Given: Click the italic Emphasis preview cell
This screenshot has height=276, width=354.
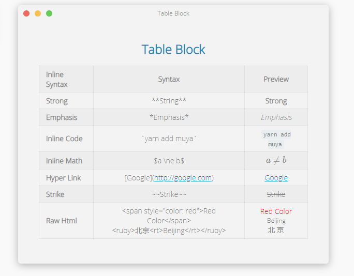Looking at the screenshot, I should coord(276,117).
